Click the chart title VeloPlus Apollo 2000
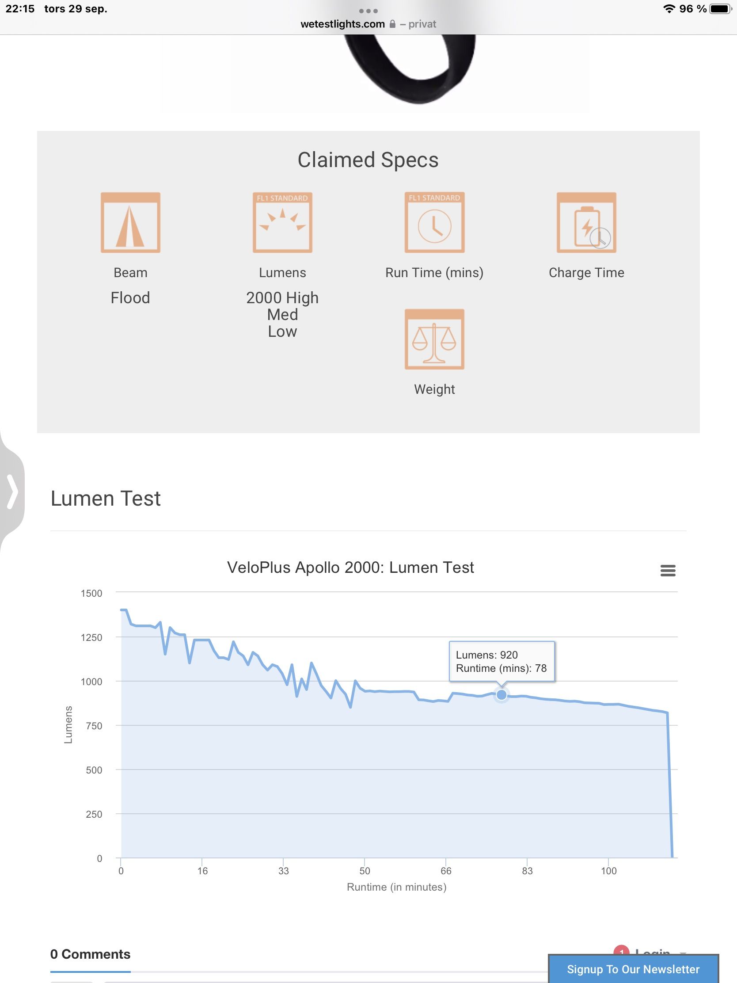This screenshot has width=737, height=983. coord(350,568)
